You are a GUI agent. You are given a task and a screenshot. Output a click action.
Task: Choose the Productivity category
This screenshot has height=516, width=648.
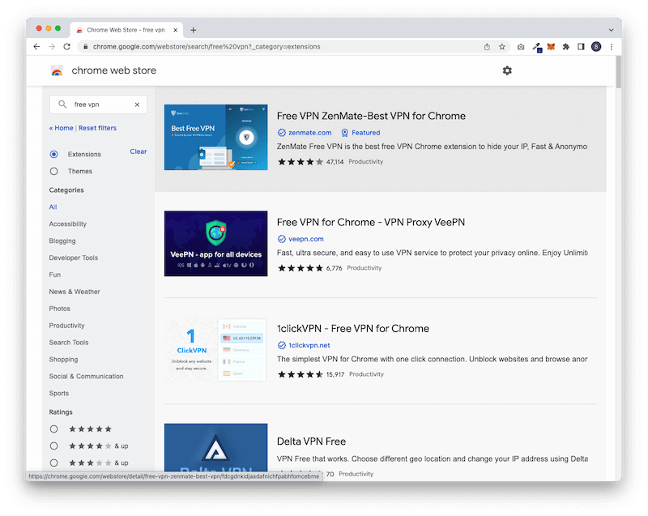coord(66,326)
